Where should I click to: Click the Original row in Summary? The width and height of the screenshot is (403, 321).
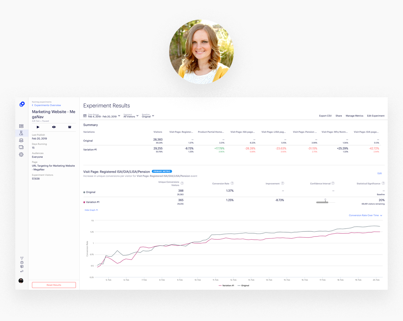(231, 141)
